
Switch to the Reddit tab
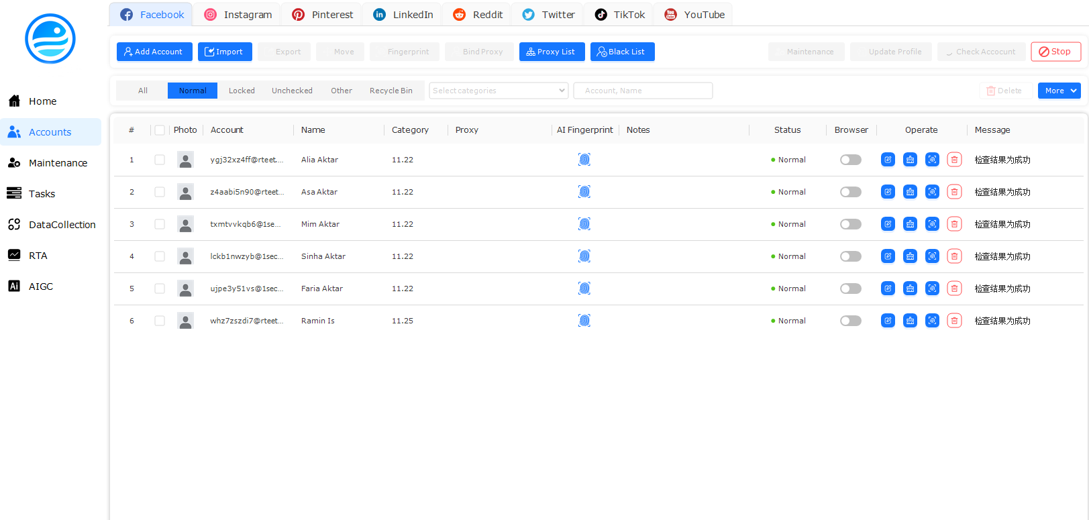coord(478,15)
